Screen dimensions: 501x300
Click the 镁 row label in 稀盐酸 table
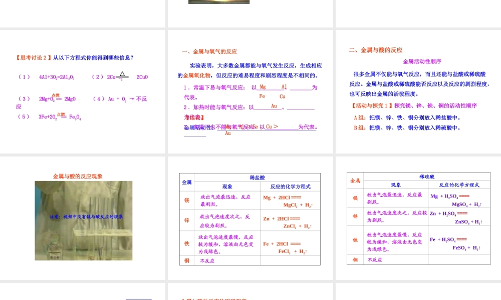pos(187,200)
